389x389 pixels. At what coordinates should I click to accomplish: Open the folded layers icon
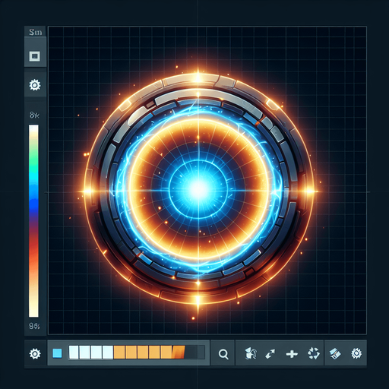[335, 353]
